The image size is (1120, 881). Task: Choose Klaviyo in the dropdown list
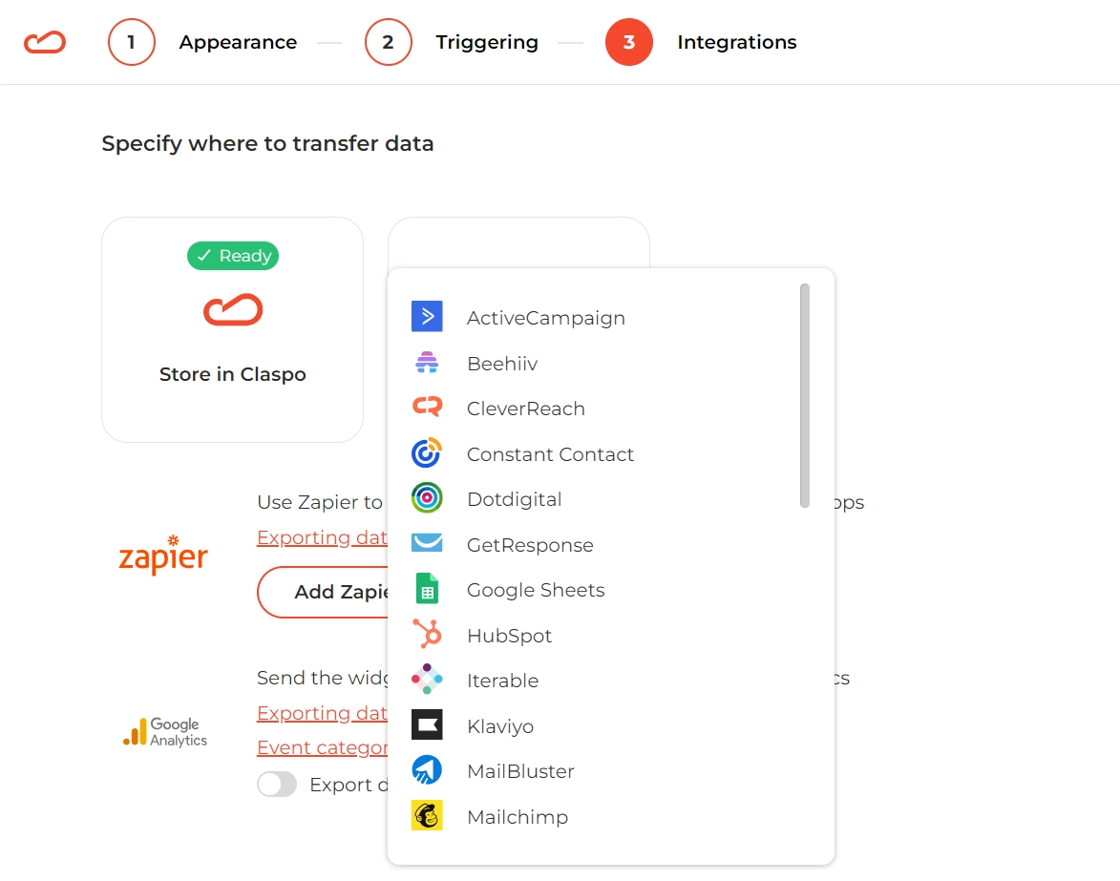click(500, 726)
